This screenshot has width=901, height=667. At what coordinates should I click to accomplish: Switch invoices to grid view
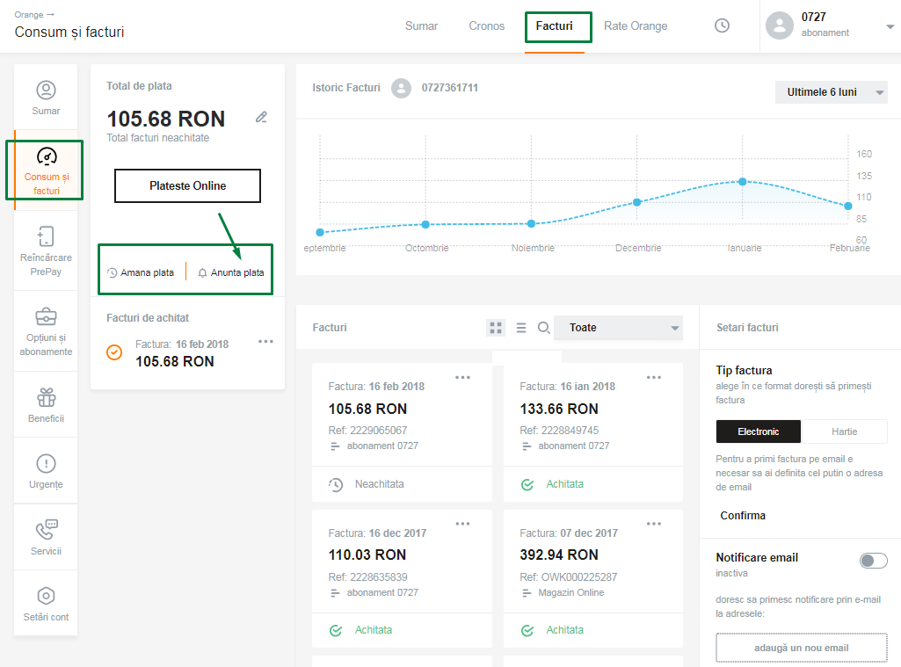point(496,328)
